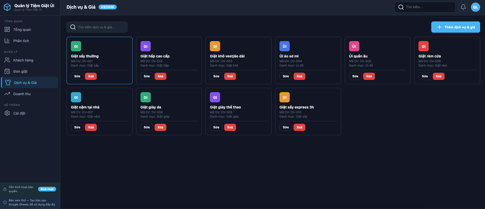The width and height of the screenshot is (485, 209).
Task: Open Doanh thu in the sidebar
Action: (22, 94)
